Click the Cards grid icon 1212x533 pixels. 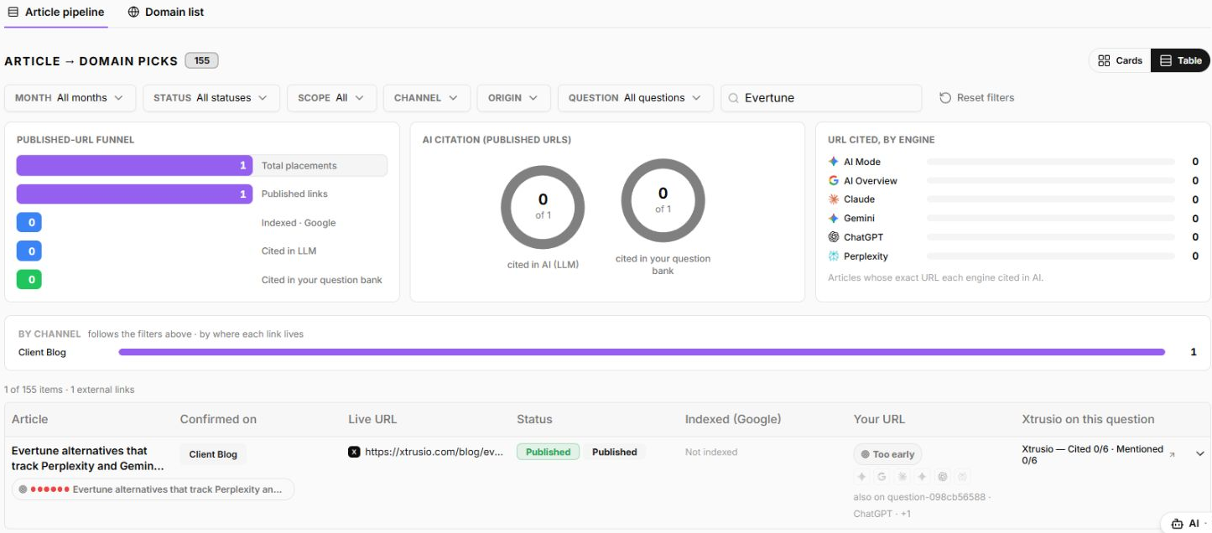click(x=1104, y=60)
